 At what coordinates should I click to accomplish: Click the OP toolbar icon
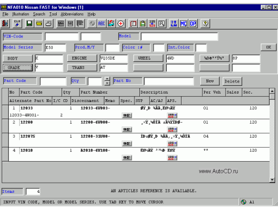coord(193,23)
